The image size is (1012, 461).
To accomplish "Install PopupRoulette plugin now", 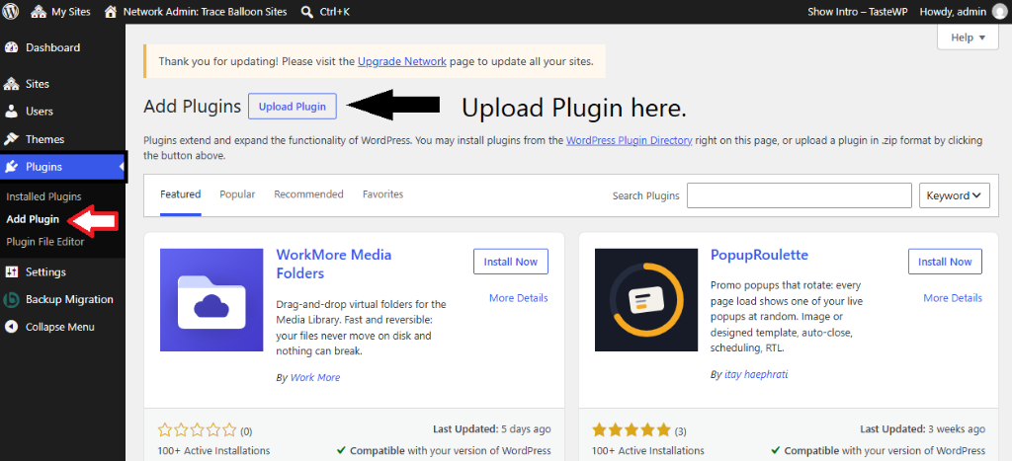I will click(x=945, y=262).
